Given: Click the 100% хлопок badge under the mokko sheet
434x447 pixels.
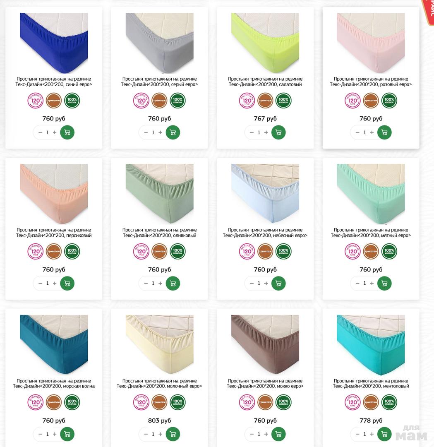Looking at the screenshot, I should coord(283,402).
